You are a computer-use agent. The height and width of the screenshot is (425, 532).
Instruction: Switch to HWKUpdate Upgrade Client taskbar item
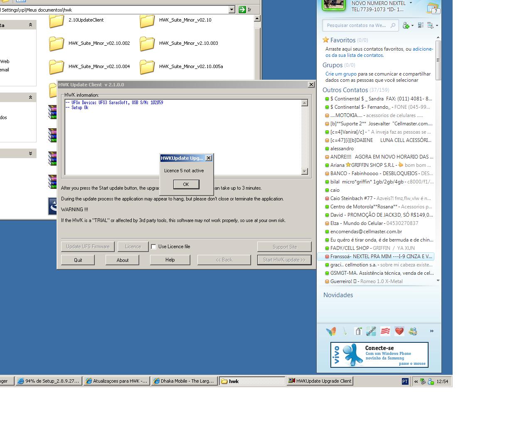pos(320,381)
